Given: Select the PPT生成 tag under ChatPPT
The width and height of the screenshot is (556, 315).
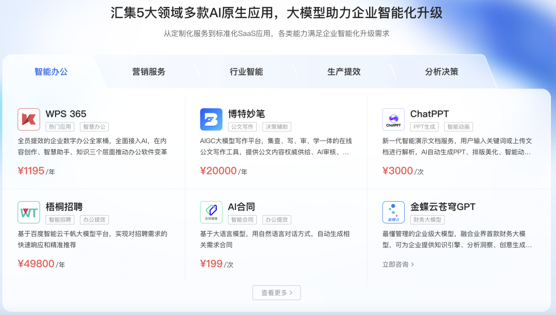Looking at the screenshot, I should [425, 127].
